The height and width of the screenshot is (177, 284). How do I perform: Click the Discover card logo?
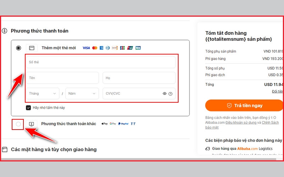115,48
